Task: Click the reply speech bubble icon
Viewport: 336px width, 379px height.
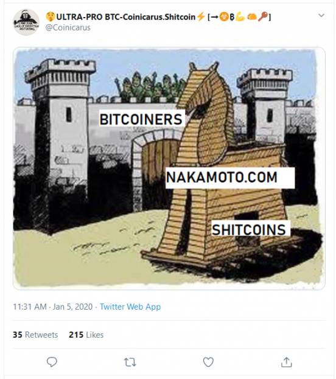Action: [52, 362]
